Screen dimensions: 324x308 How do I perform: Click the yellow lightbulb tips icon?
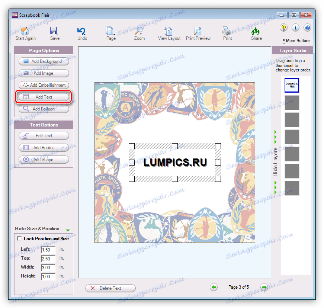284,28
